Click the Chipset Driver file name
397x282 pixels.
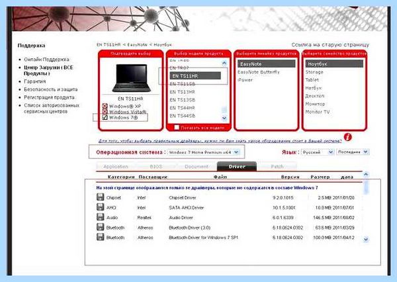[x=183, y=198]
